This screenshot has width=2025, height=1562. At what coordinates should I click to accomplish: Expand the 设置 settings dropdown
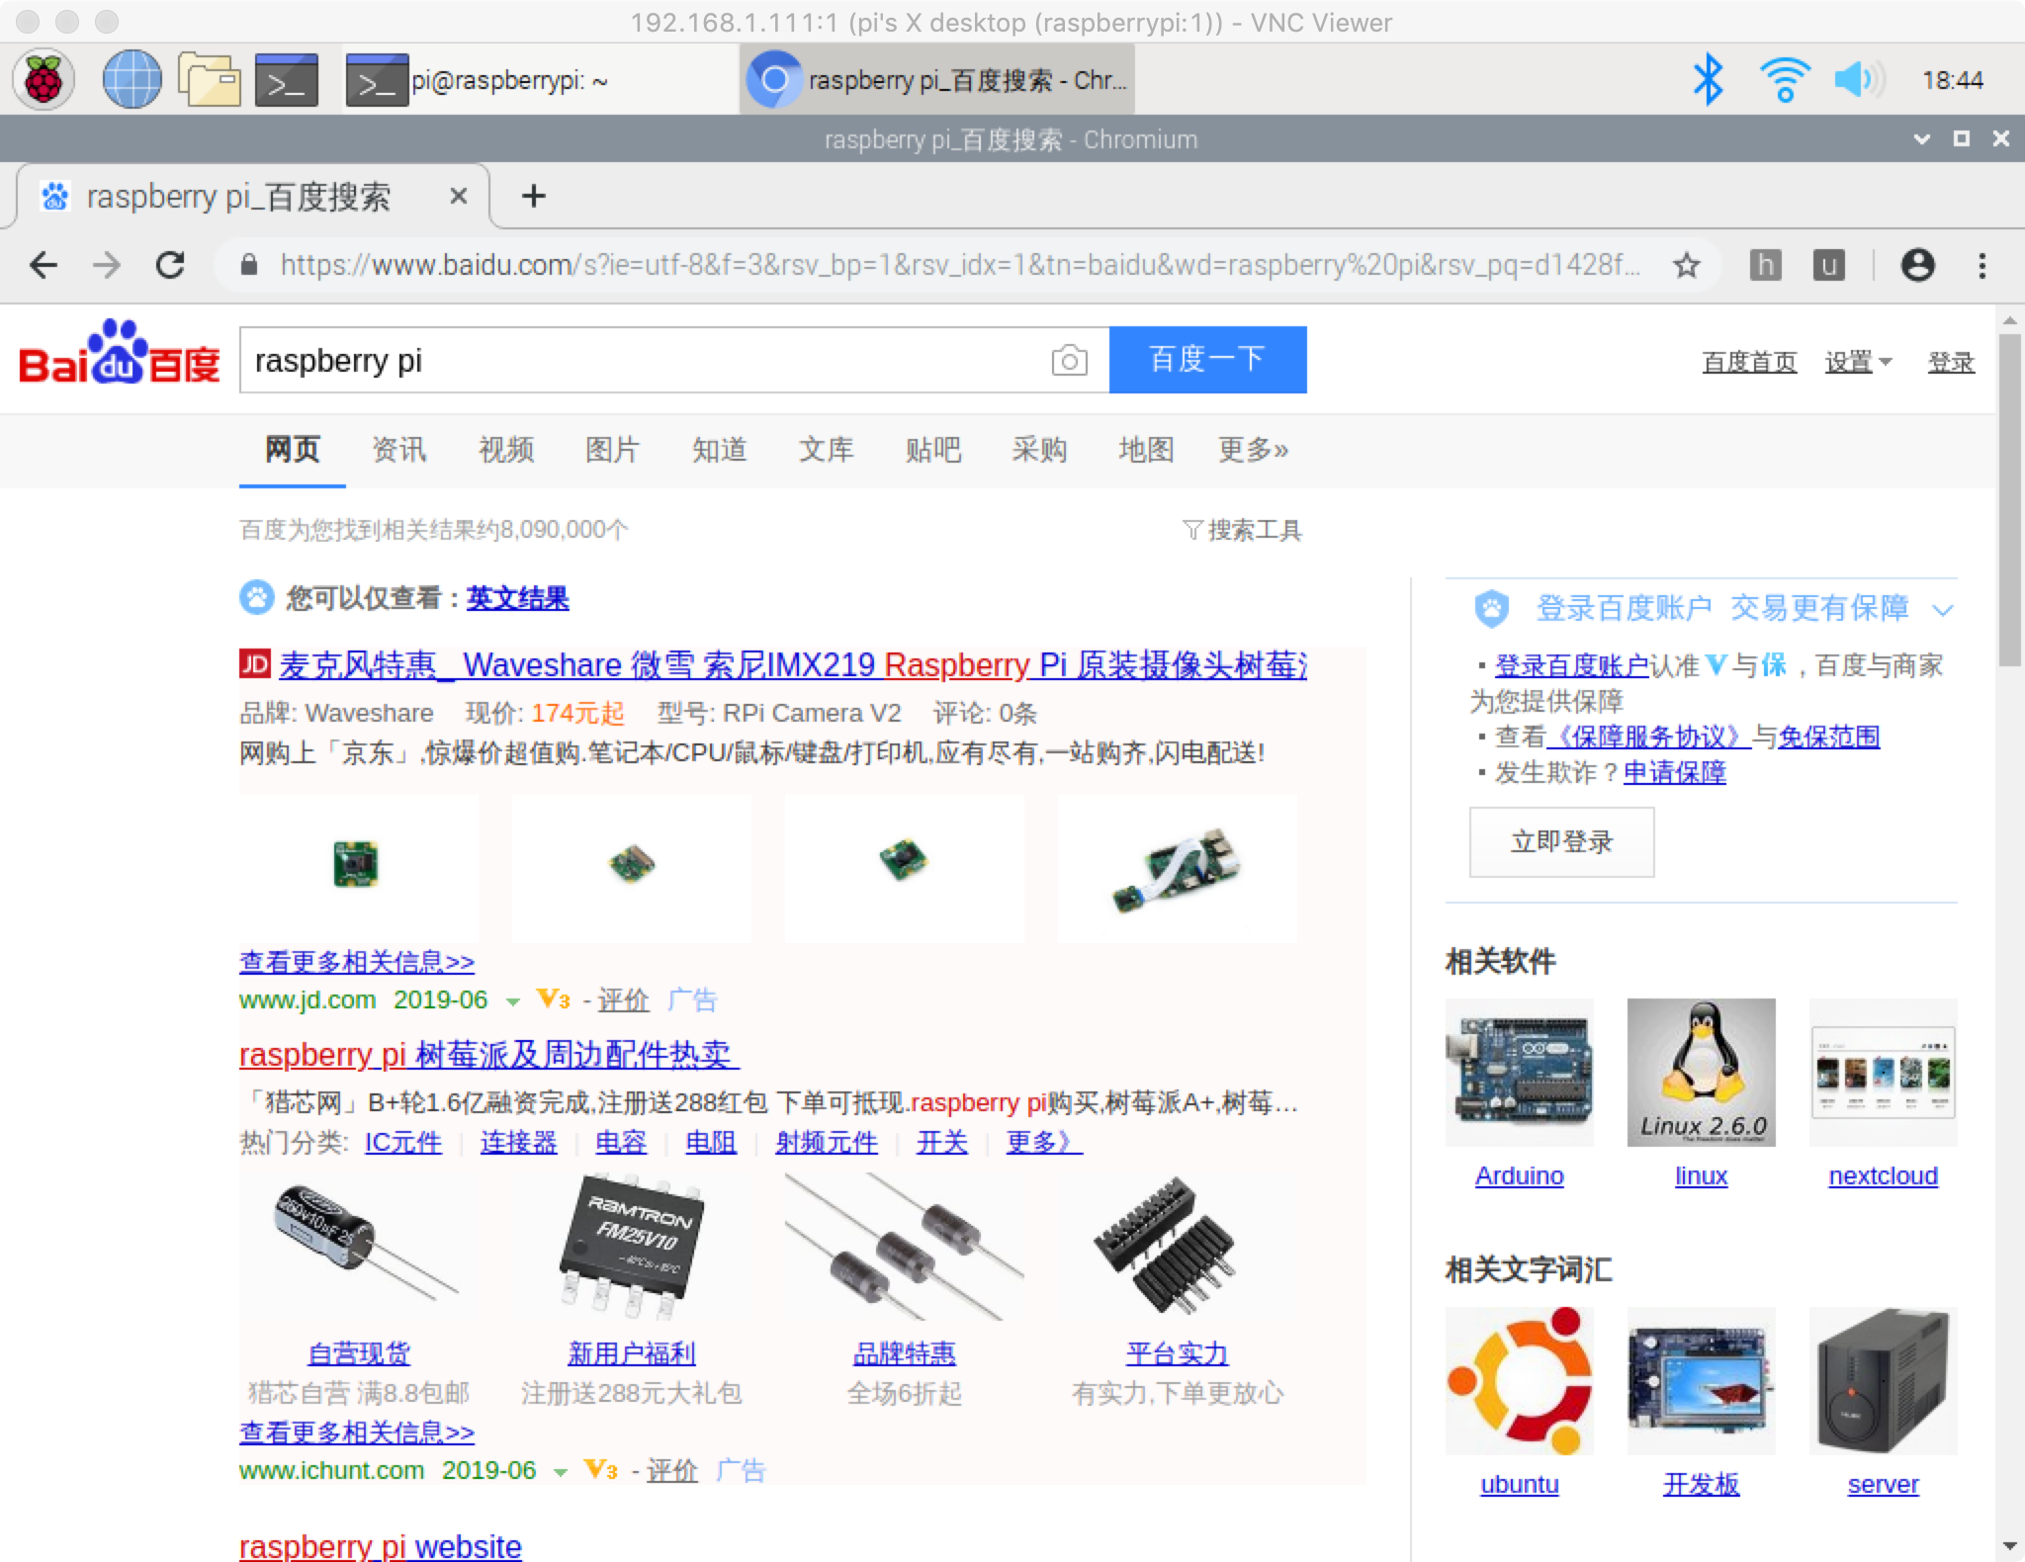pyautogui.click(x=1858, y=362)
